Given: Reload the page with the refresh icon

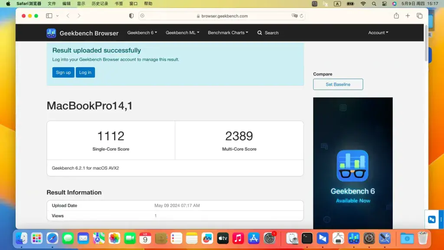Looking at the screenshot, I should [x=302, y=16].
